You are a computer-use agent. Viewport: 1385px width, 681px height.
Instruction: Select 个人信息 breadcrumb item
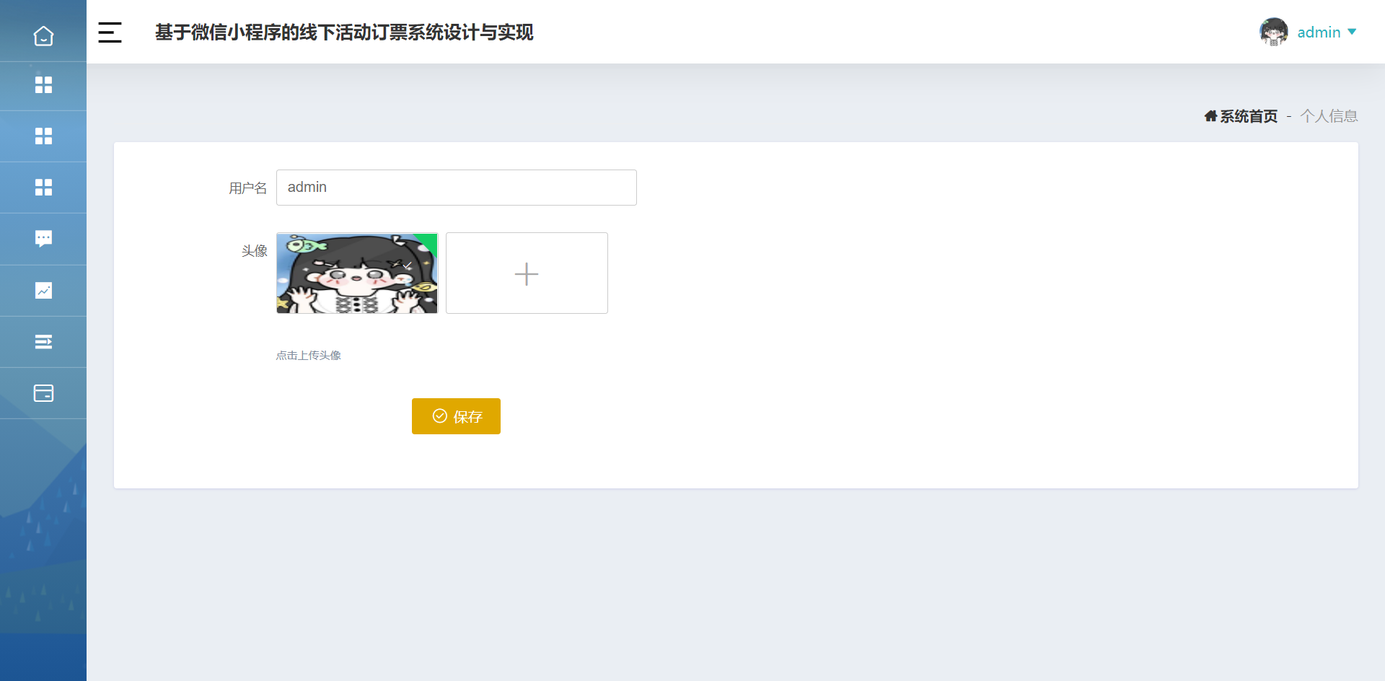[x=1329, y=115]
